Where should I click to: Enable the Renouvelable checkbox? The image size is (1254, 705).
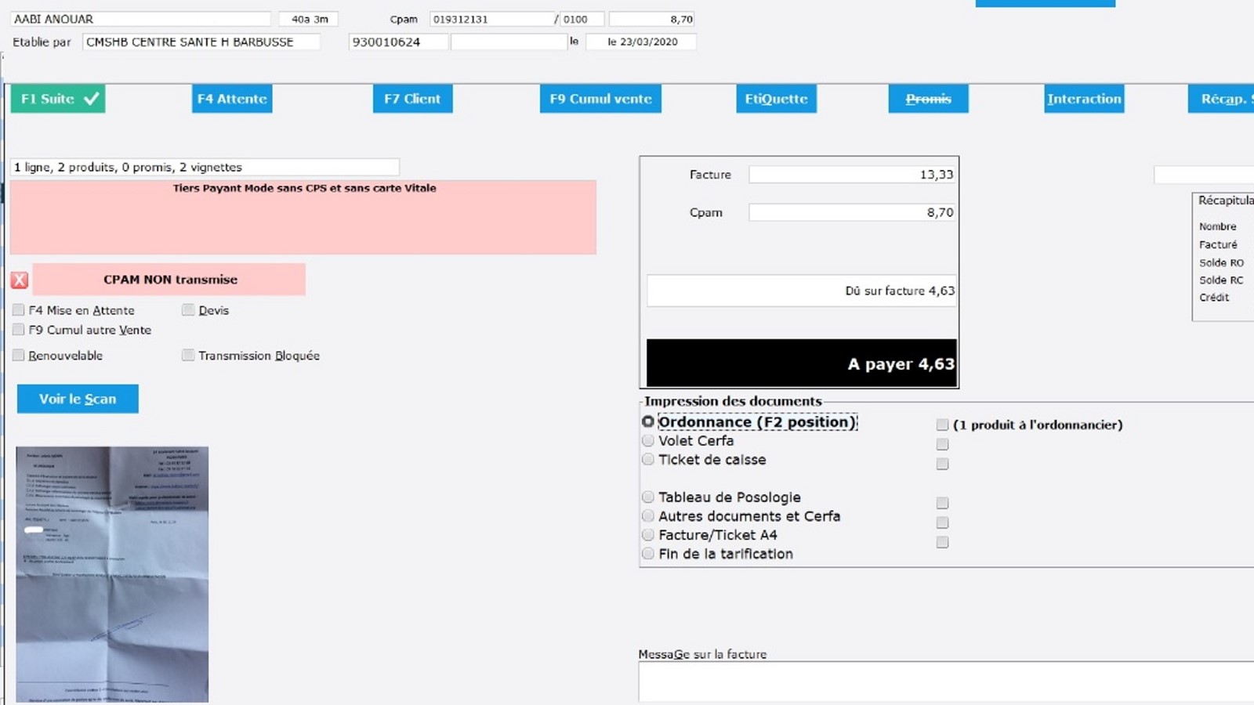(x=19, y=356)
